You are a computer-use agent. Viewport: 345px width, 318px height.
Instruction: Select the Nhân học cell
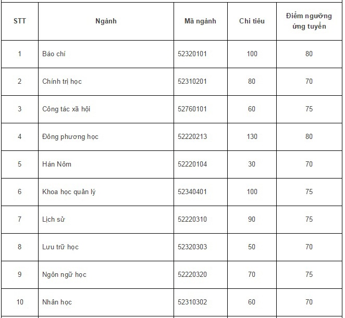(x=57, y=302)
